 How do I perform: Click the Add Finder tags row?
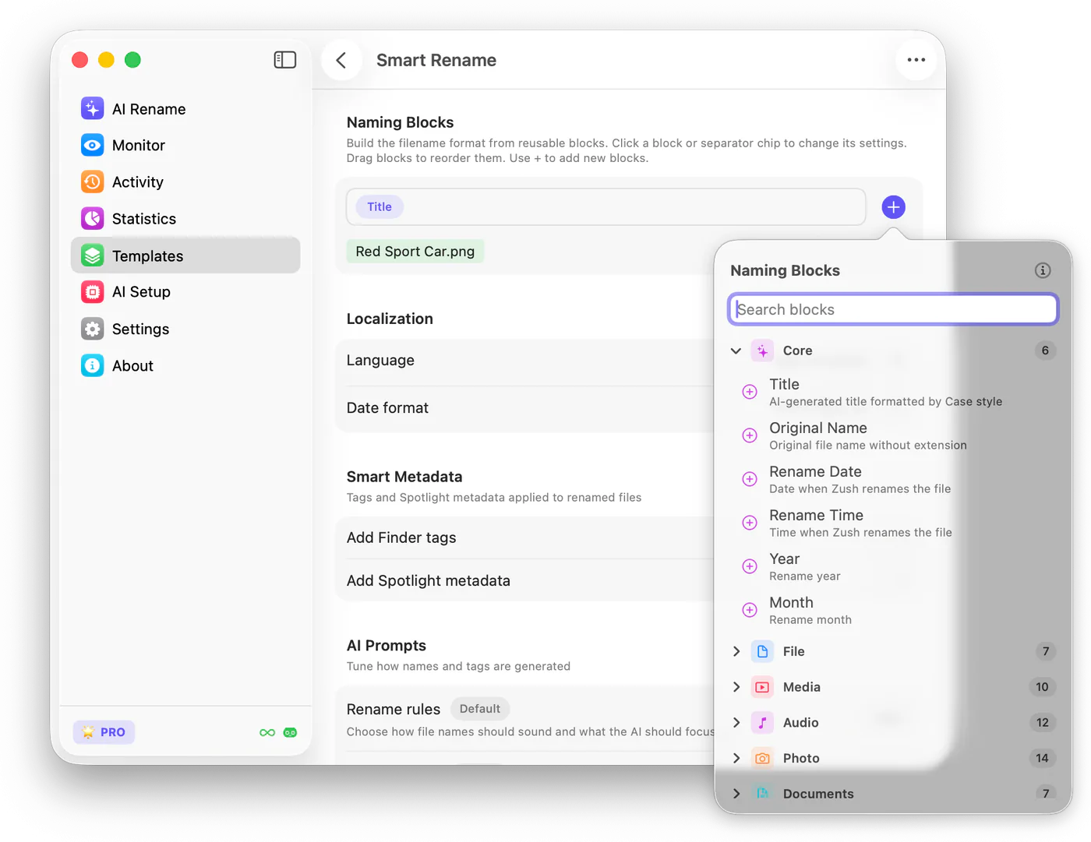[x=525, y=537]
